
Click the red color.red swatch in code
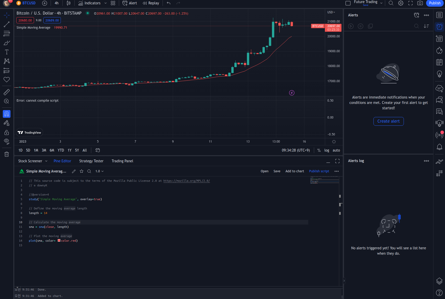59,241
